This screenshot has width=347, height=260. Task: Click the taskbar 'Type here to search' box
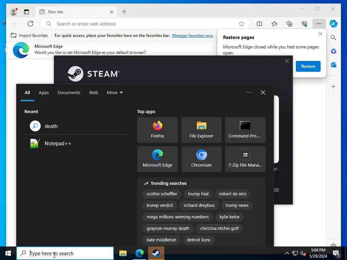coord(65,253)
